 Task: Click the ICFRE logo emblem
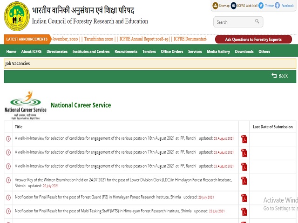coord(16,16)
